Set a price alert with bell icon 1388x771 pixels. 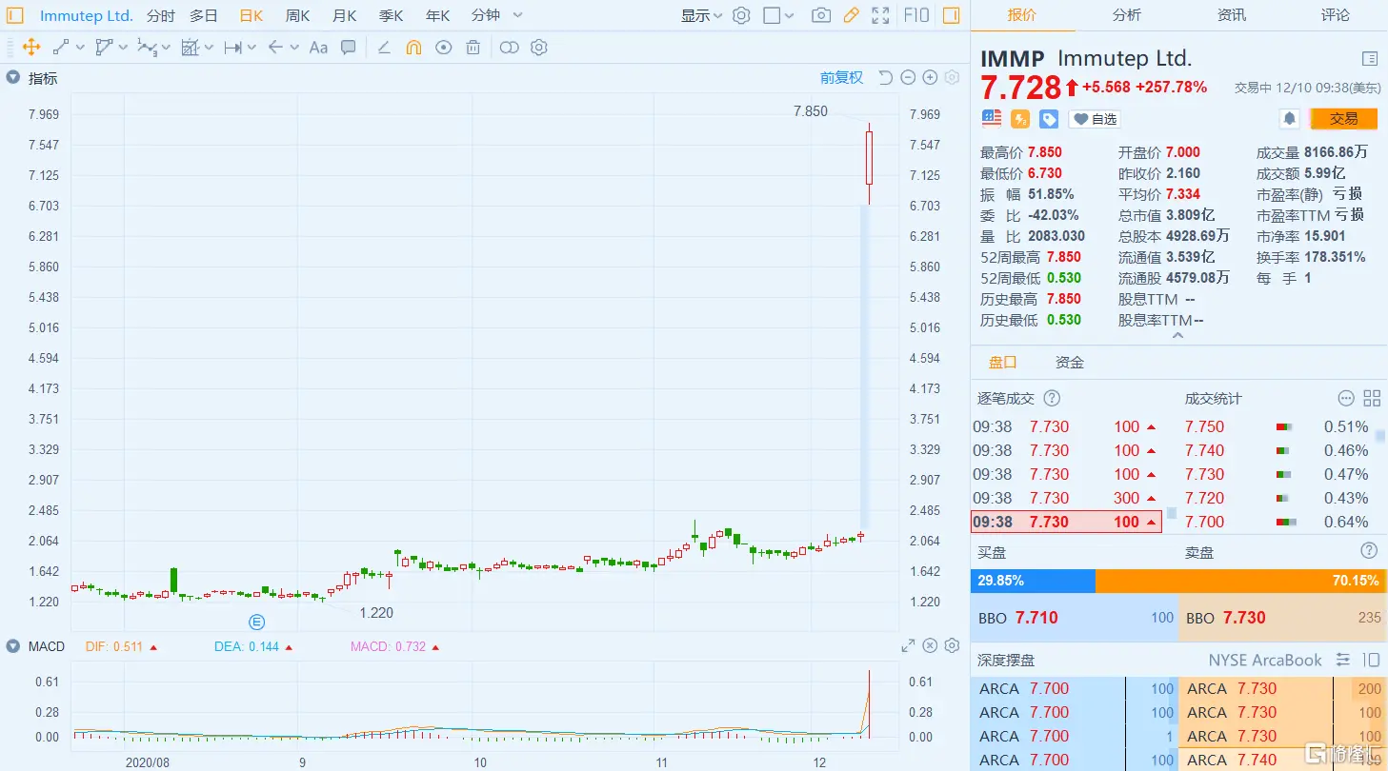pos(1290,119)
